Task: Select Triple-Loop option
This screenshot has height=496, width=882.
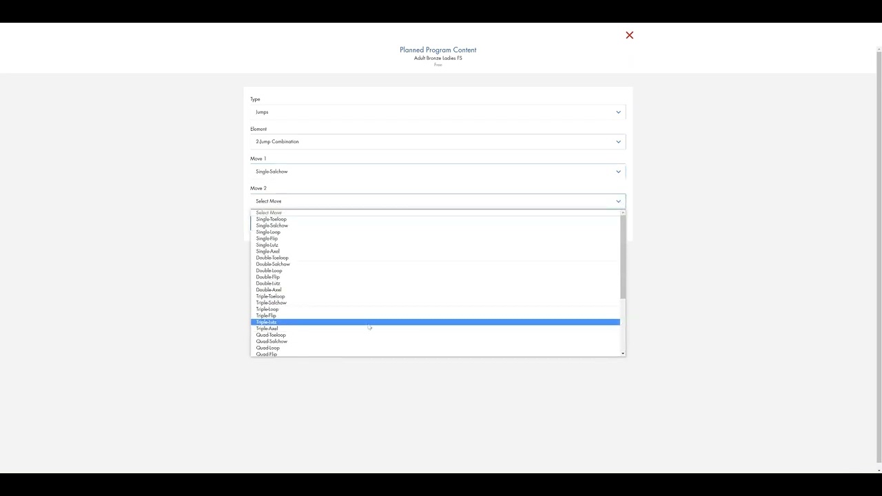Action: pyautogui.click(x=435, y=309)
